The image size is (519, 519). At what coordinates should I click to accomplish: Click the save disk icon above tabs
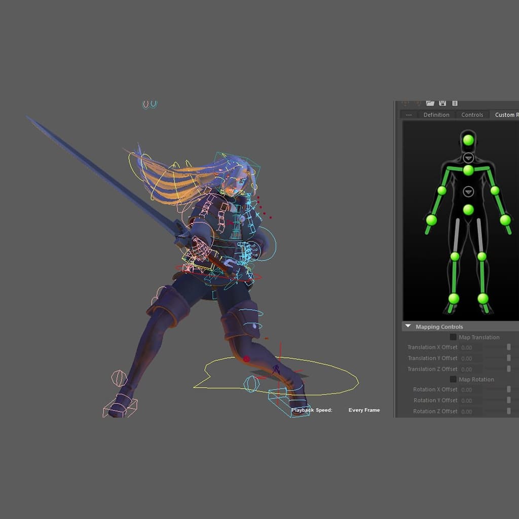[x=442, y=103]
